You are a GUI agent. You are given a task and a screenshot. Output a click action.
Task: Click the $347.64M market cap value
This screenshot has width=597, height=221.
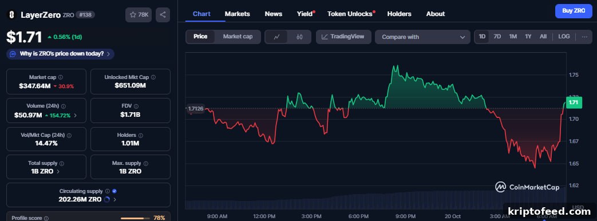(x=35, y=86)
